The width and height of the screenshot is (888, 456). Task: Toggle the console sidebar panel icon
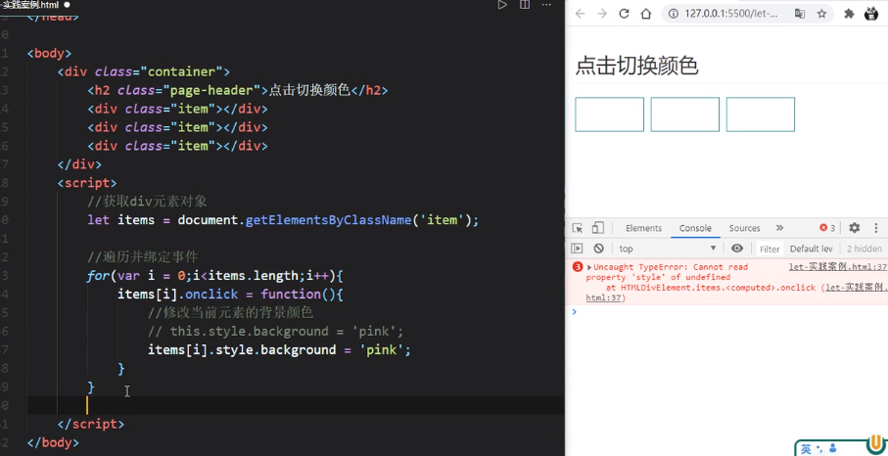[x=577, y=249]
